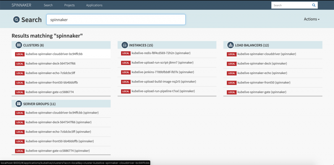This screenshot has width=334, height=165.
Task: Open server group kubelive-spinnaker-echo-7c6dcbc5ff
Action: tap(58, 132)
